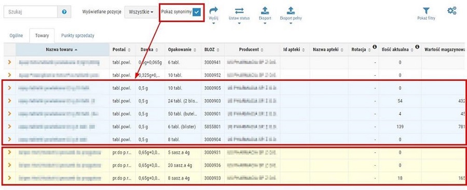Image resolution: width=467 pixels, height=190 pixels.
Task: Switch to the Ogólne tab
Action: pos(16,36)
